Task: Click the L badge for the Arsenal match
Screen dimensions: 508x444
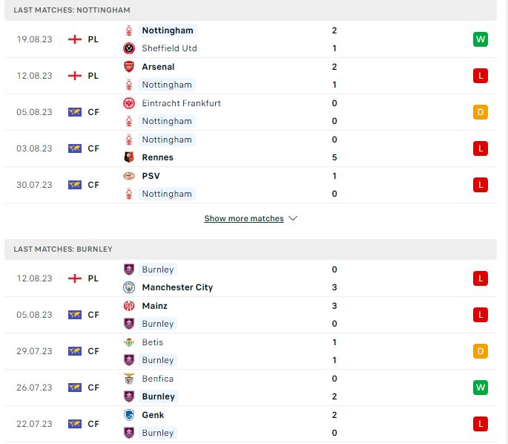Action: coord(480,76)
